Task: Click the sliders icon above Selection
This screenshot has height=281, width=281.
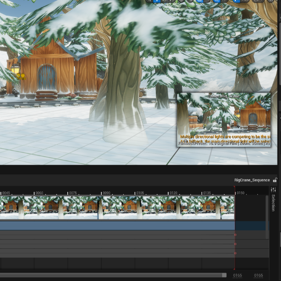Action: click(x=273, y=189)
